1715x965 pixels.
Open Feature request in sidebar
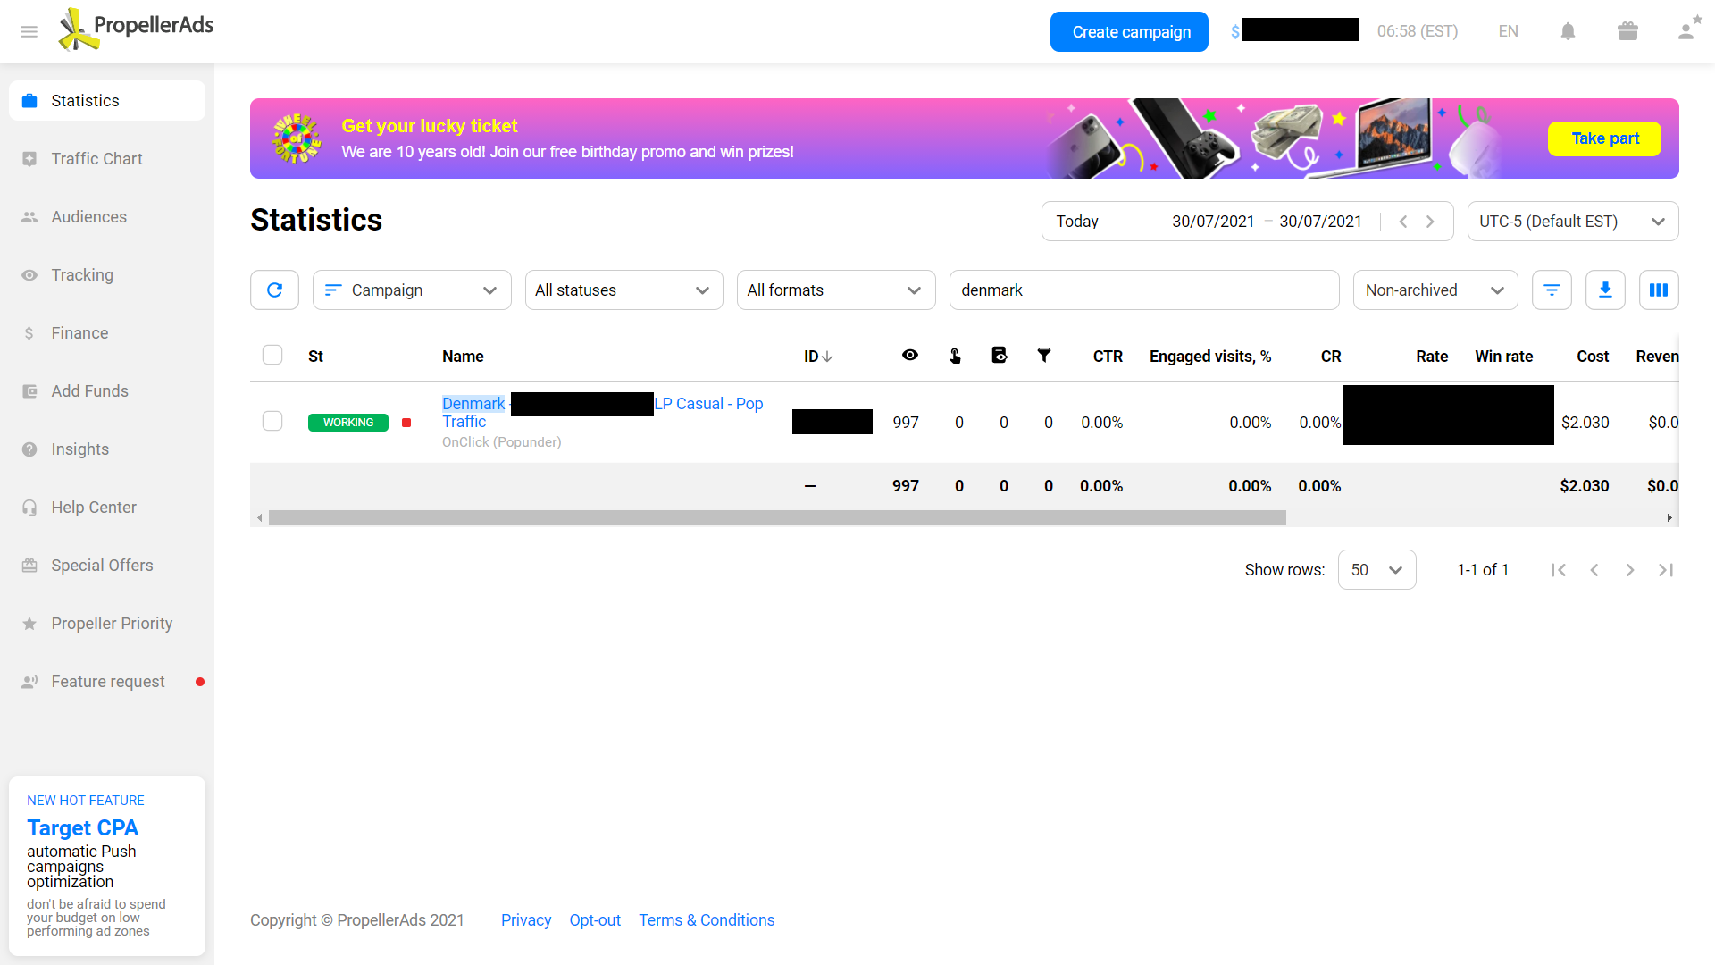(107, 682)
